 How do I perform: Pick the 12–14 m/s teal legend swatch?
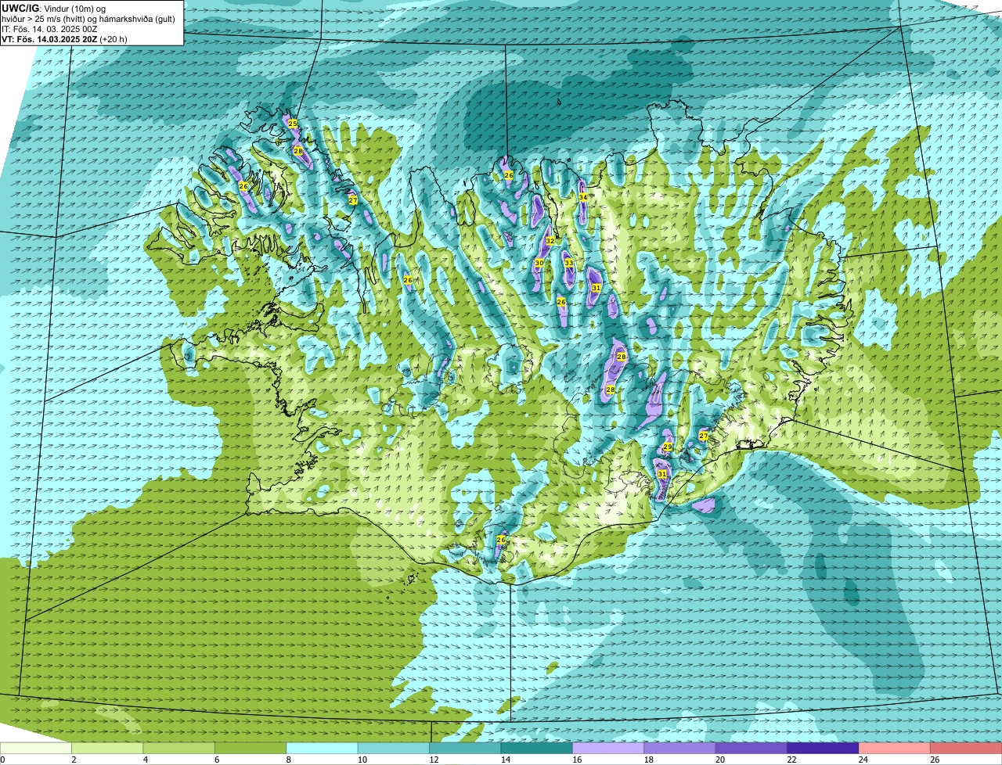[465, 748]
